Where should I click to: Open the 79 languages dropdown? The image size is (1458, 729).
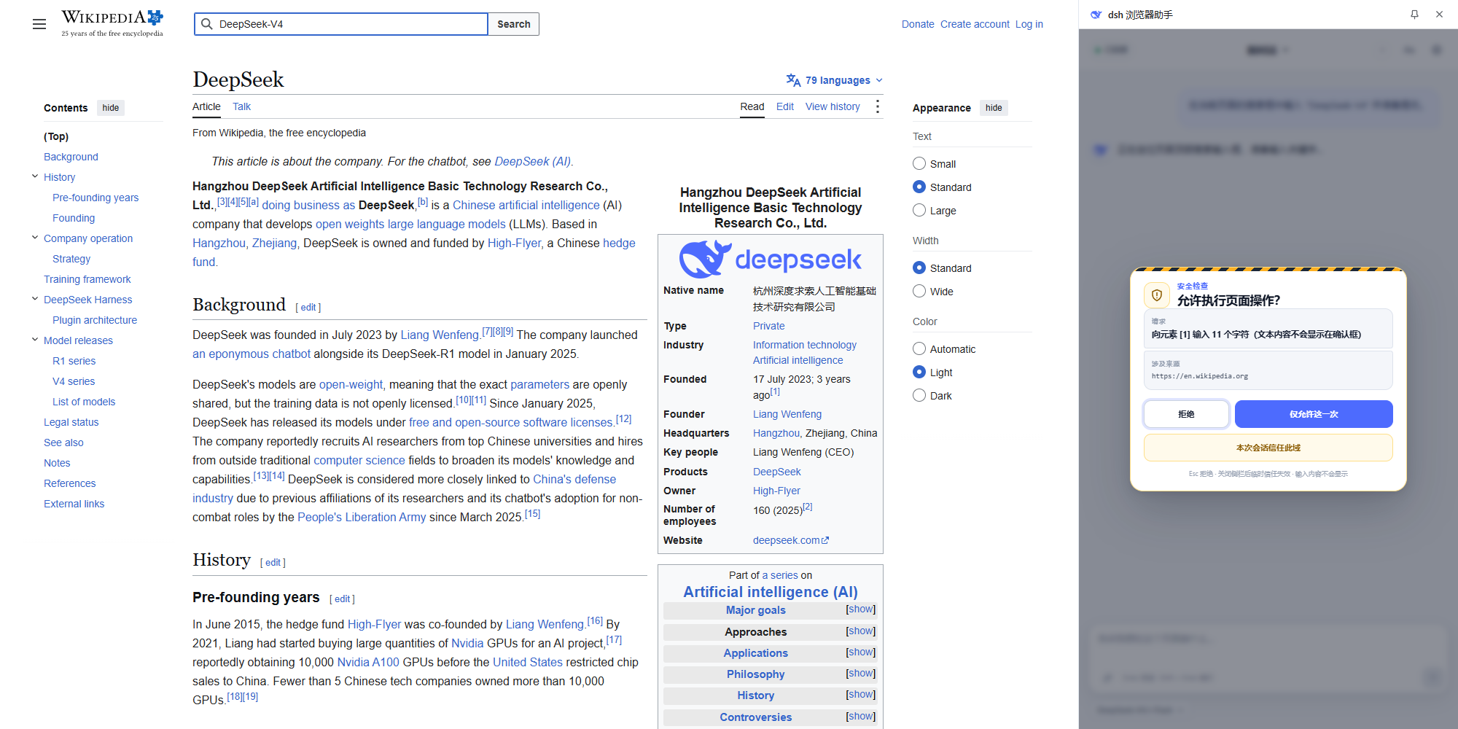tap(835, 80)
